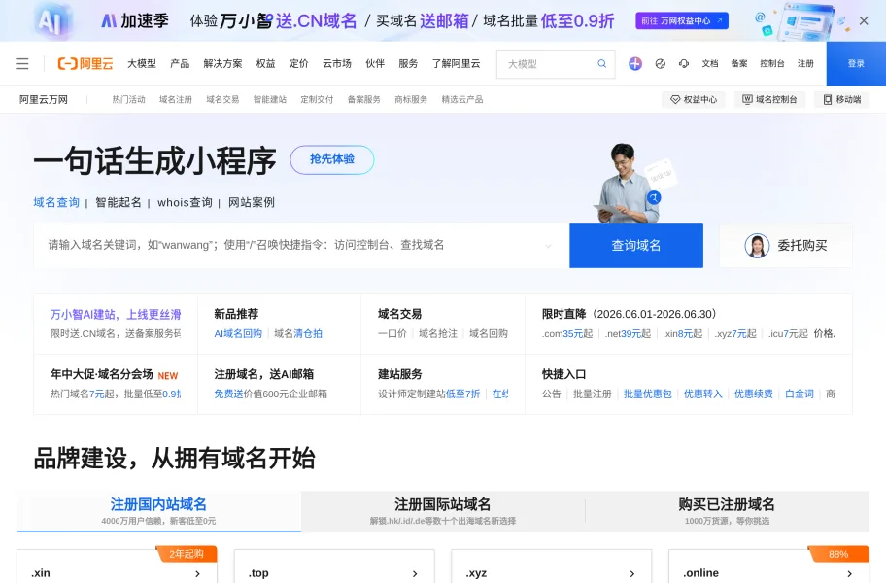
Task: Open the .online domain card arrow
Action: pos(849,574)
